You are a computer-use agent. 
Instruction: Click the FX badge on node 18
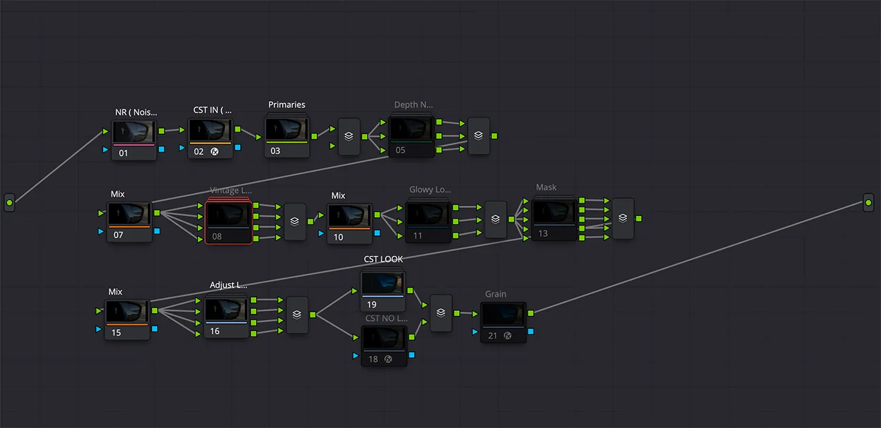[x=388, y=359]
